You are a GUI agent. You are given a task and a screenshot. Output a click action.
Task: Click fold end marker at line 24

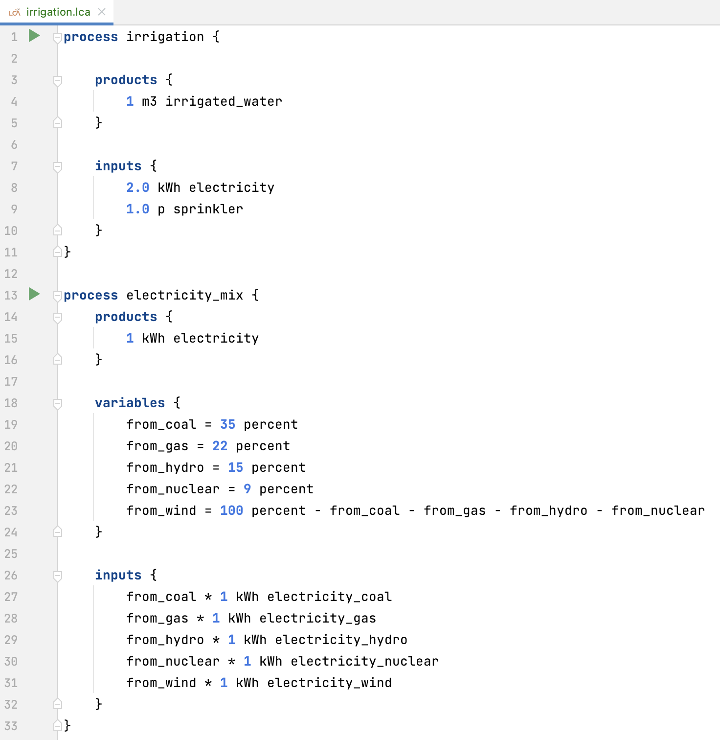coord(58,532)
